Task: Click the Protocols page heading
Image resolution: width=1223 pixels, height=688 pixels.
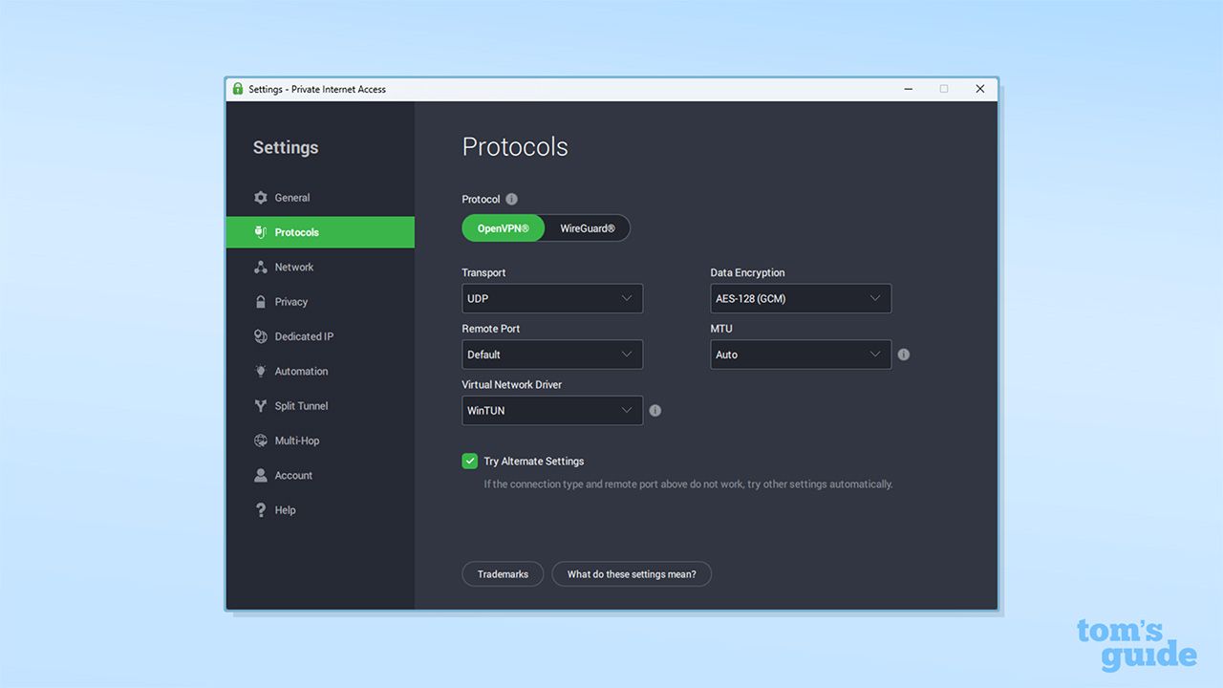Action: click(515, 147)
